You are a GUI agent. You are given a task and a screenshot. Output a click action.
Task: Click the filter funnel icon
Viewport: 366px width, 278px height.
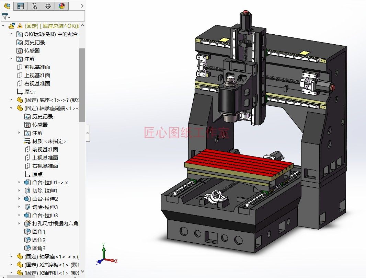[x=5, y=16]
